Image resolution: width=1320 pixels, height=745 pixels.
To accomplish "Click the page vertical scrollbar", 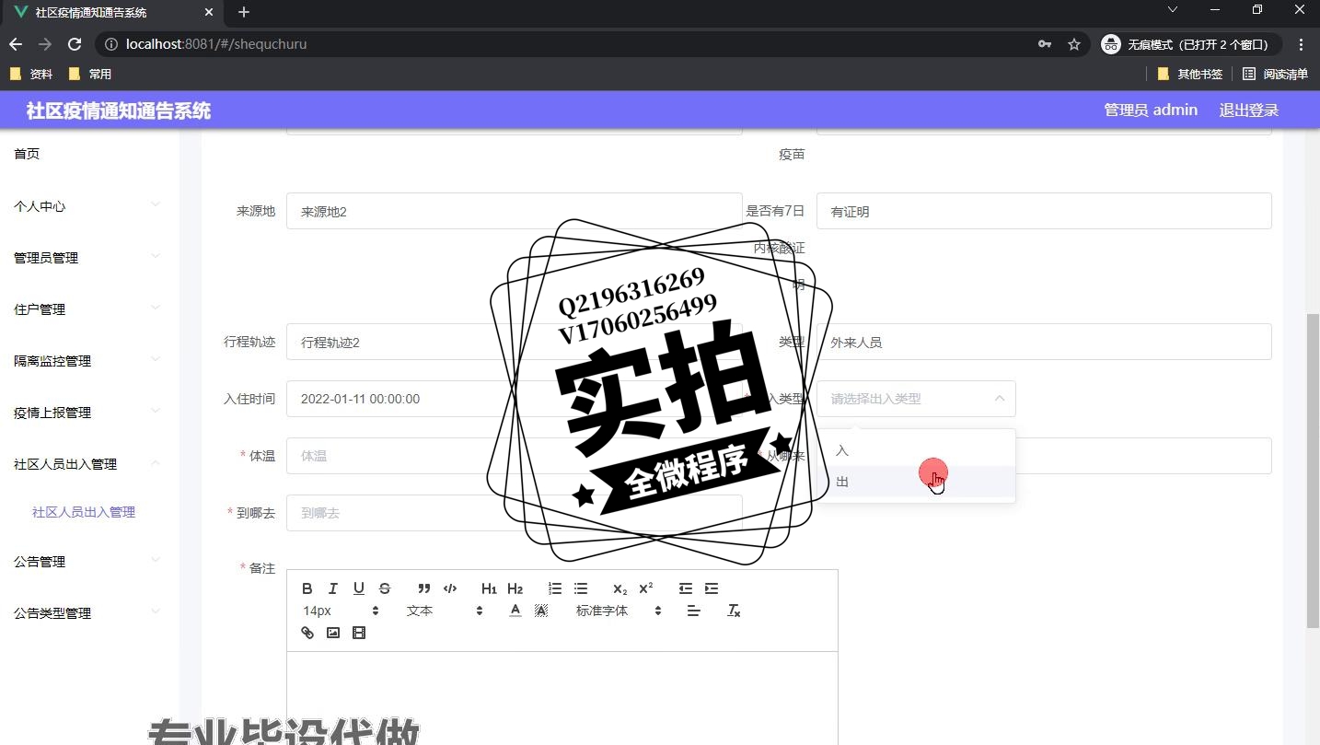I will pos(1313,470).
